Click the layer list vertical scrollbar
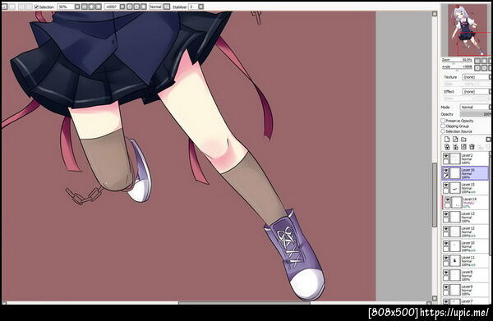This screenshot has height=321, width=493. click(x=491, y=204)
